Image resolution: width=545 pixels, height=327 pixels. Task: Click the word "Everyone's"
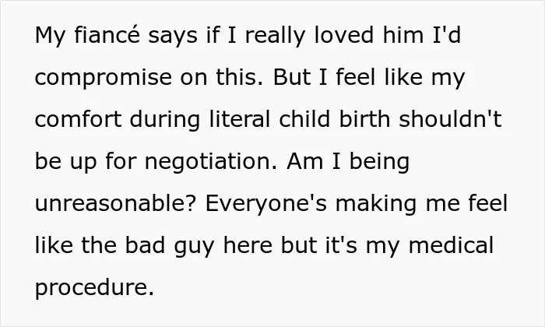coord(266,203)
